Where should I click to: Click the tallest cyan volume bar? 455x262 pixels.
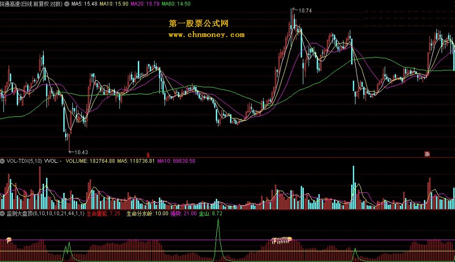pyautogui.click(x=354, y=188)
